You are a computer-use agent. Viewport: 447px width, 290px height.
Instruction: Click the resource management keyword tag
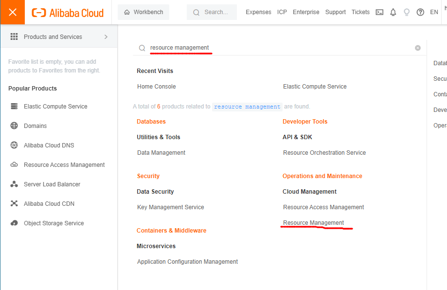click(247, 107)
